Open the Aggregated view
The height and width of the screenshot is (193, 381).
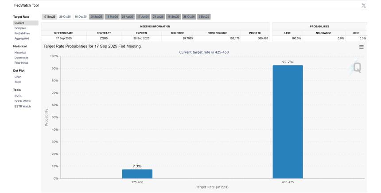point(22,39)
